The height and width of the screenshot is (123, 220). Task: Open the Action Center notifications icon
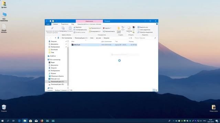pyautogui.click(x=217, y=121)
